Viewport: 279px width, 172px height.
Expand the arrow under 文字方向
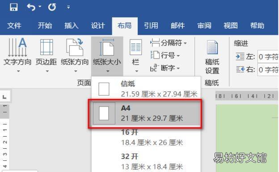point(18,71)
